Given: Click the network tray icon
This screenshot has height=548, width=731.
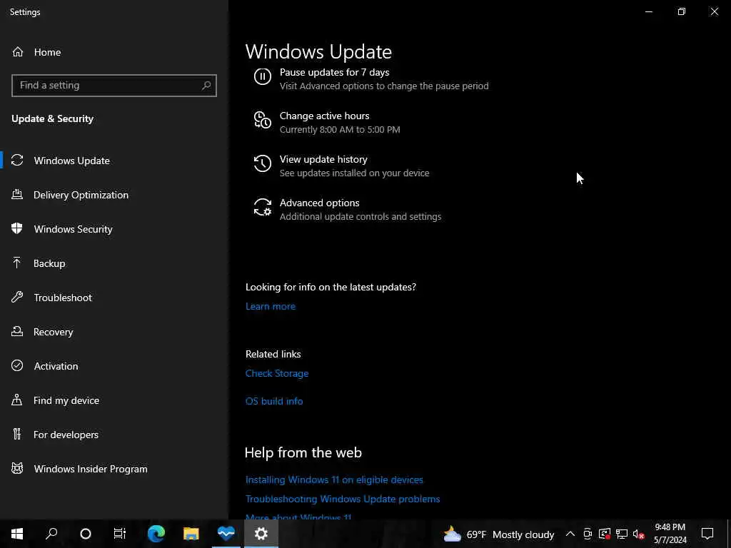Looking at the screenshot, I should coord(622,534).
